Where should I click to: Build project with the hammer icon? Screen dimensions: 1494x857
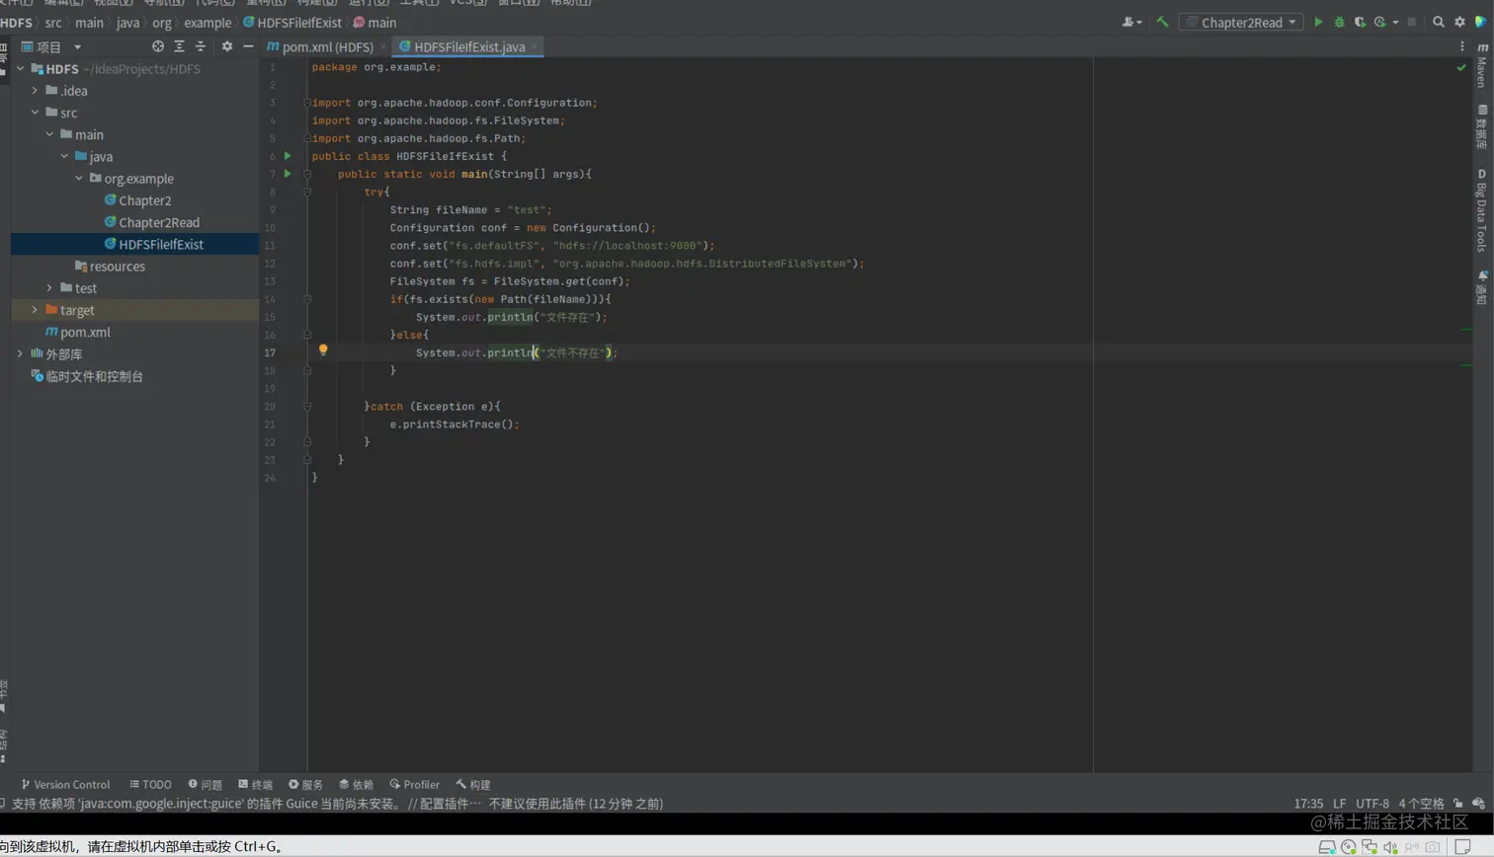[1162, 22]
